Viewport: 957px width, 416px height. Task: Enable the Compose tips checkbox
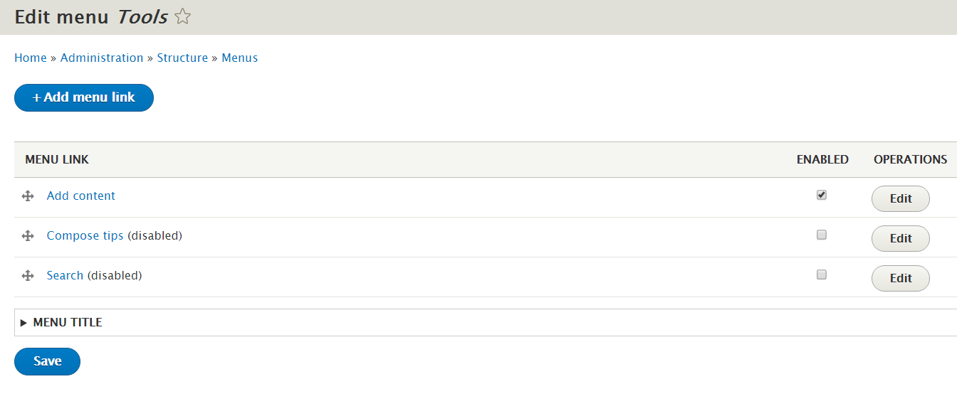(821, 235)
